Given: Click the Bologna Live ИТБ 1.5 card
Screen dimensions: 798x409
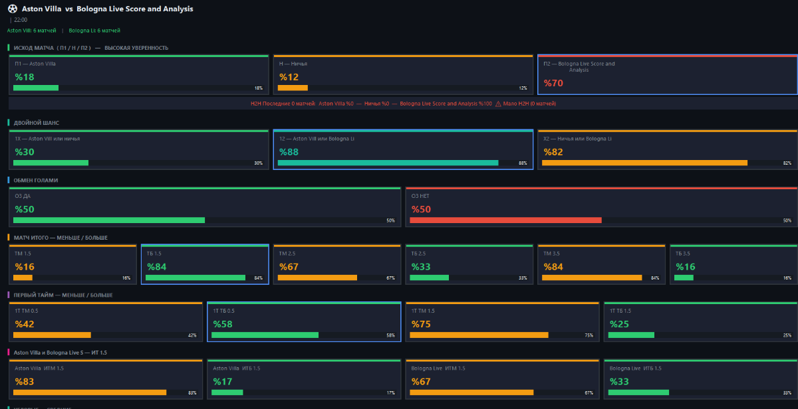Looking at the screenshot, I should point(700,379).
